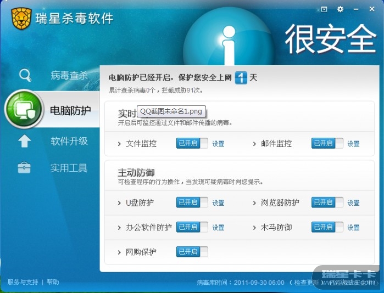The image size is (384, 293).
Task: Open 设置 for 文件监控
Action: tap(218, 144)
